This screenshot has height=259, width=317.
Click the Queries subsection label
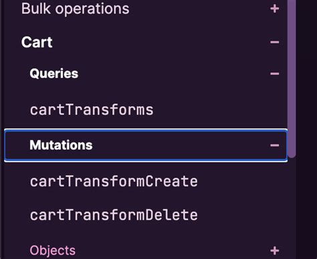pos(54,73)
